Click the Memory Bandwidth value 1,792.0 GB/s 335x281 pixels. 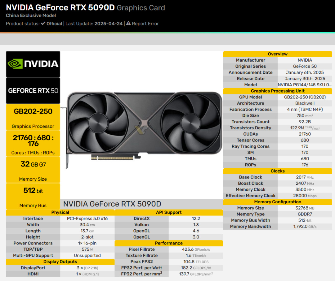tap(305, 227)
